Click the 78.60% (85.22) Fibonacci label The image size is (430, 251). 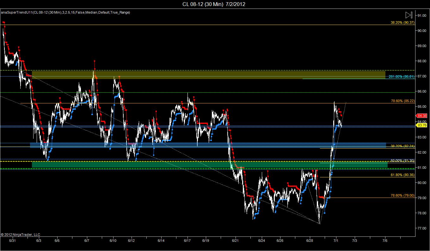[x=402, y=101]
